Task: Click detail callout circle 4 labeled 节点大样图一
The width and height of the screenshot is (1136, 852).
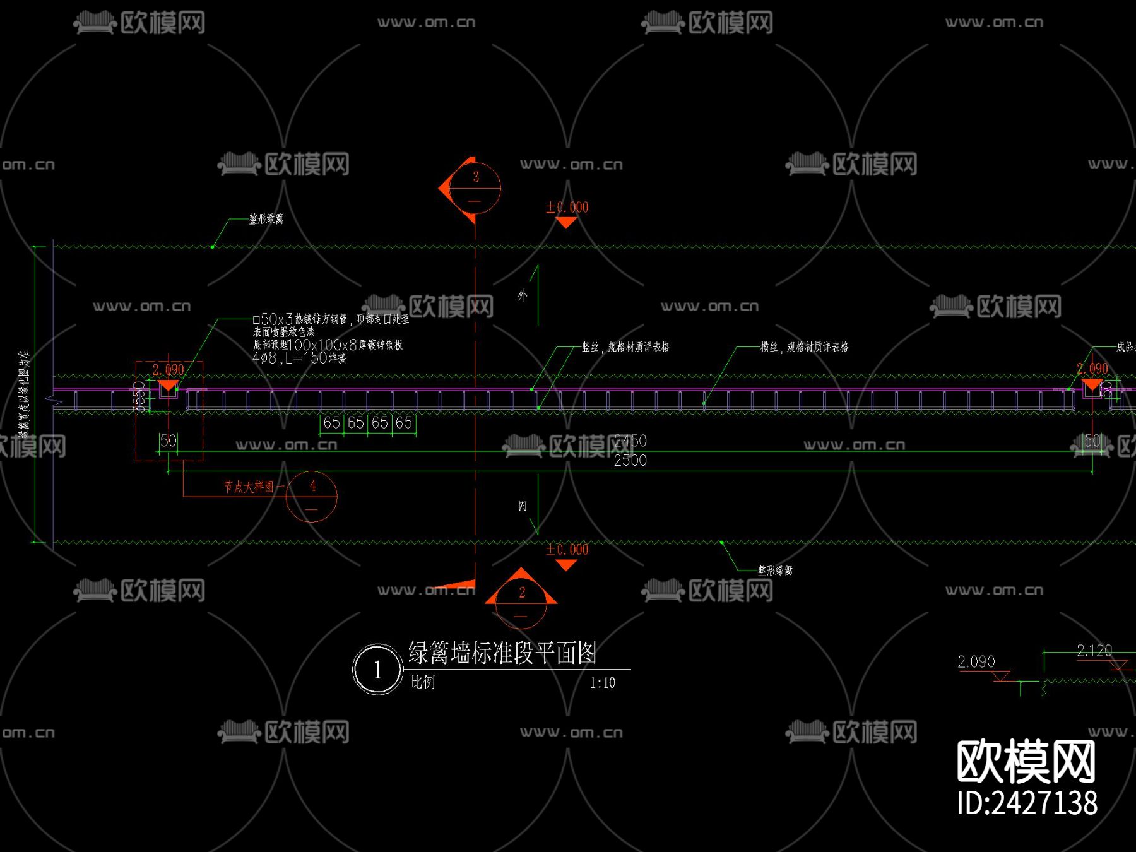Action: pyautogui.click(x=312, y=496)
